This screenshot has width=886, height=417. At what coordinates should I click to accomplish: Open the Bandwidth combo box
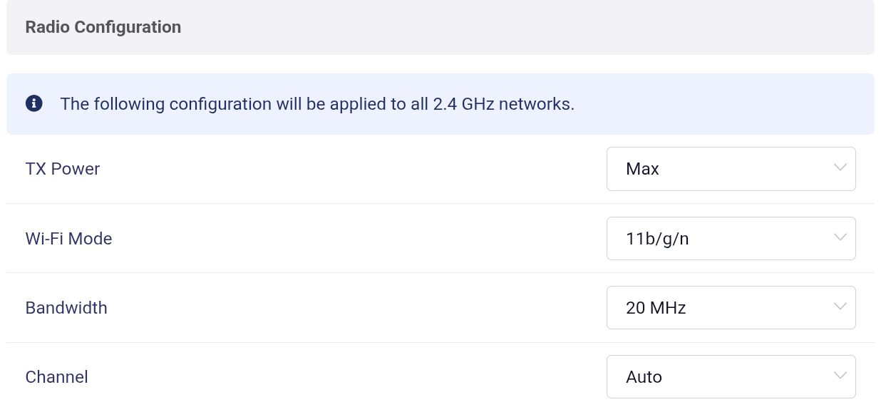point(731,307)
